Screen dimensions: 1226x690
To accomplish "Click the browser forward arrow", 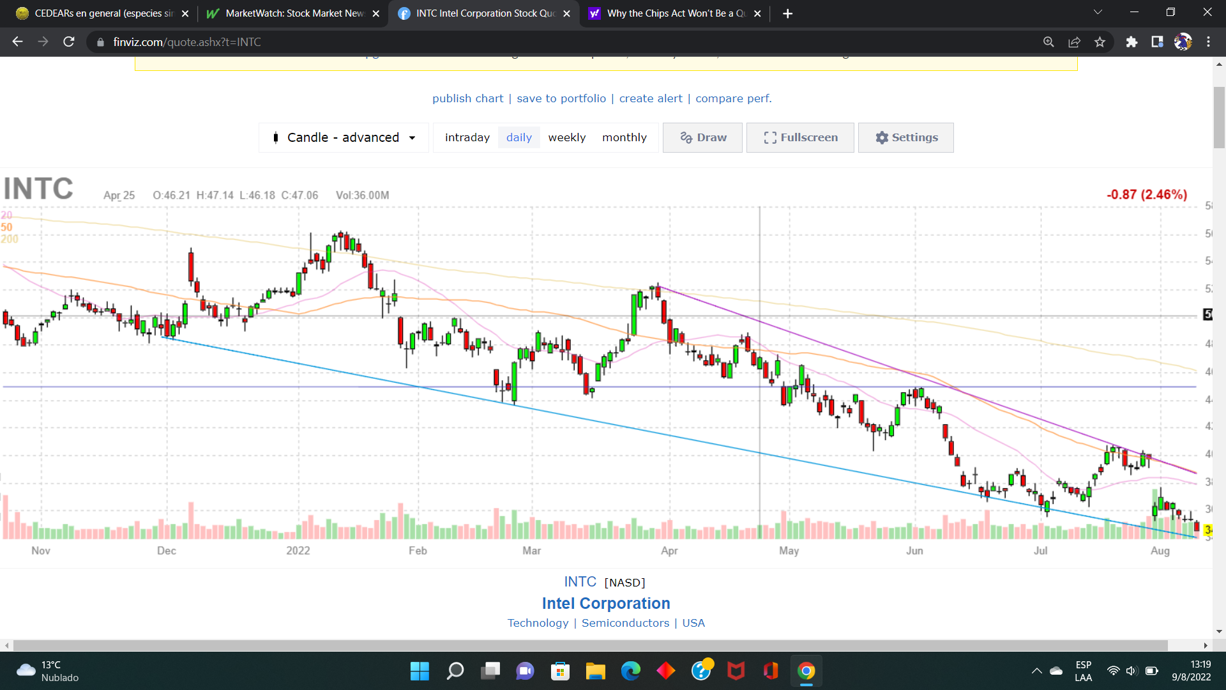I will [43, 42].
